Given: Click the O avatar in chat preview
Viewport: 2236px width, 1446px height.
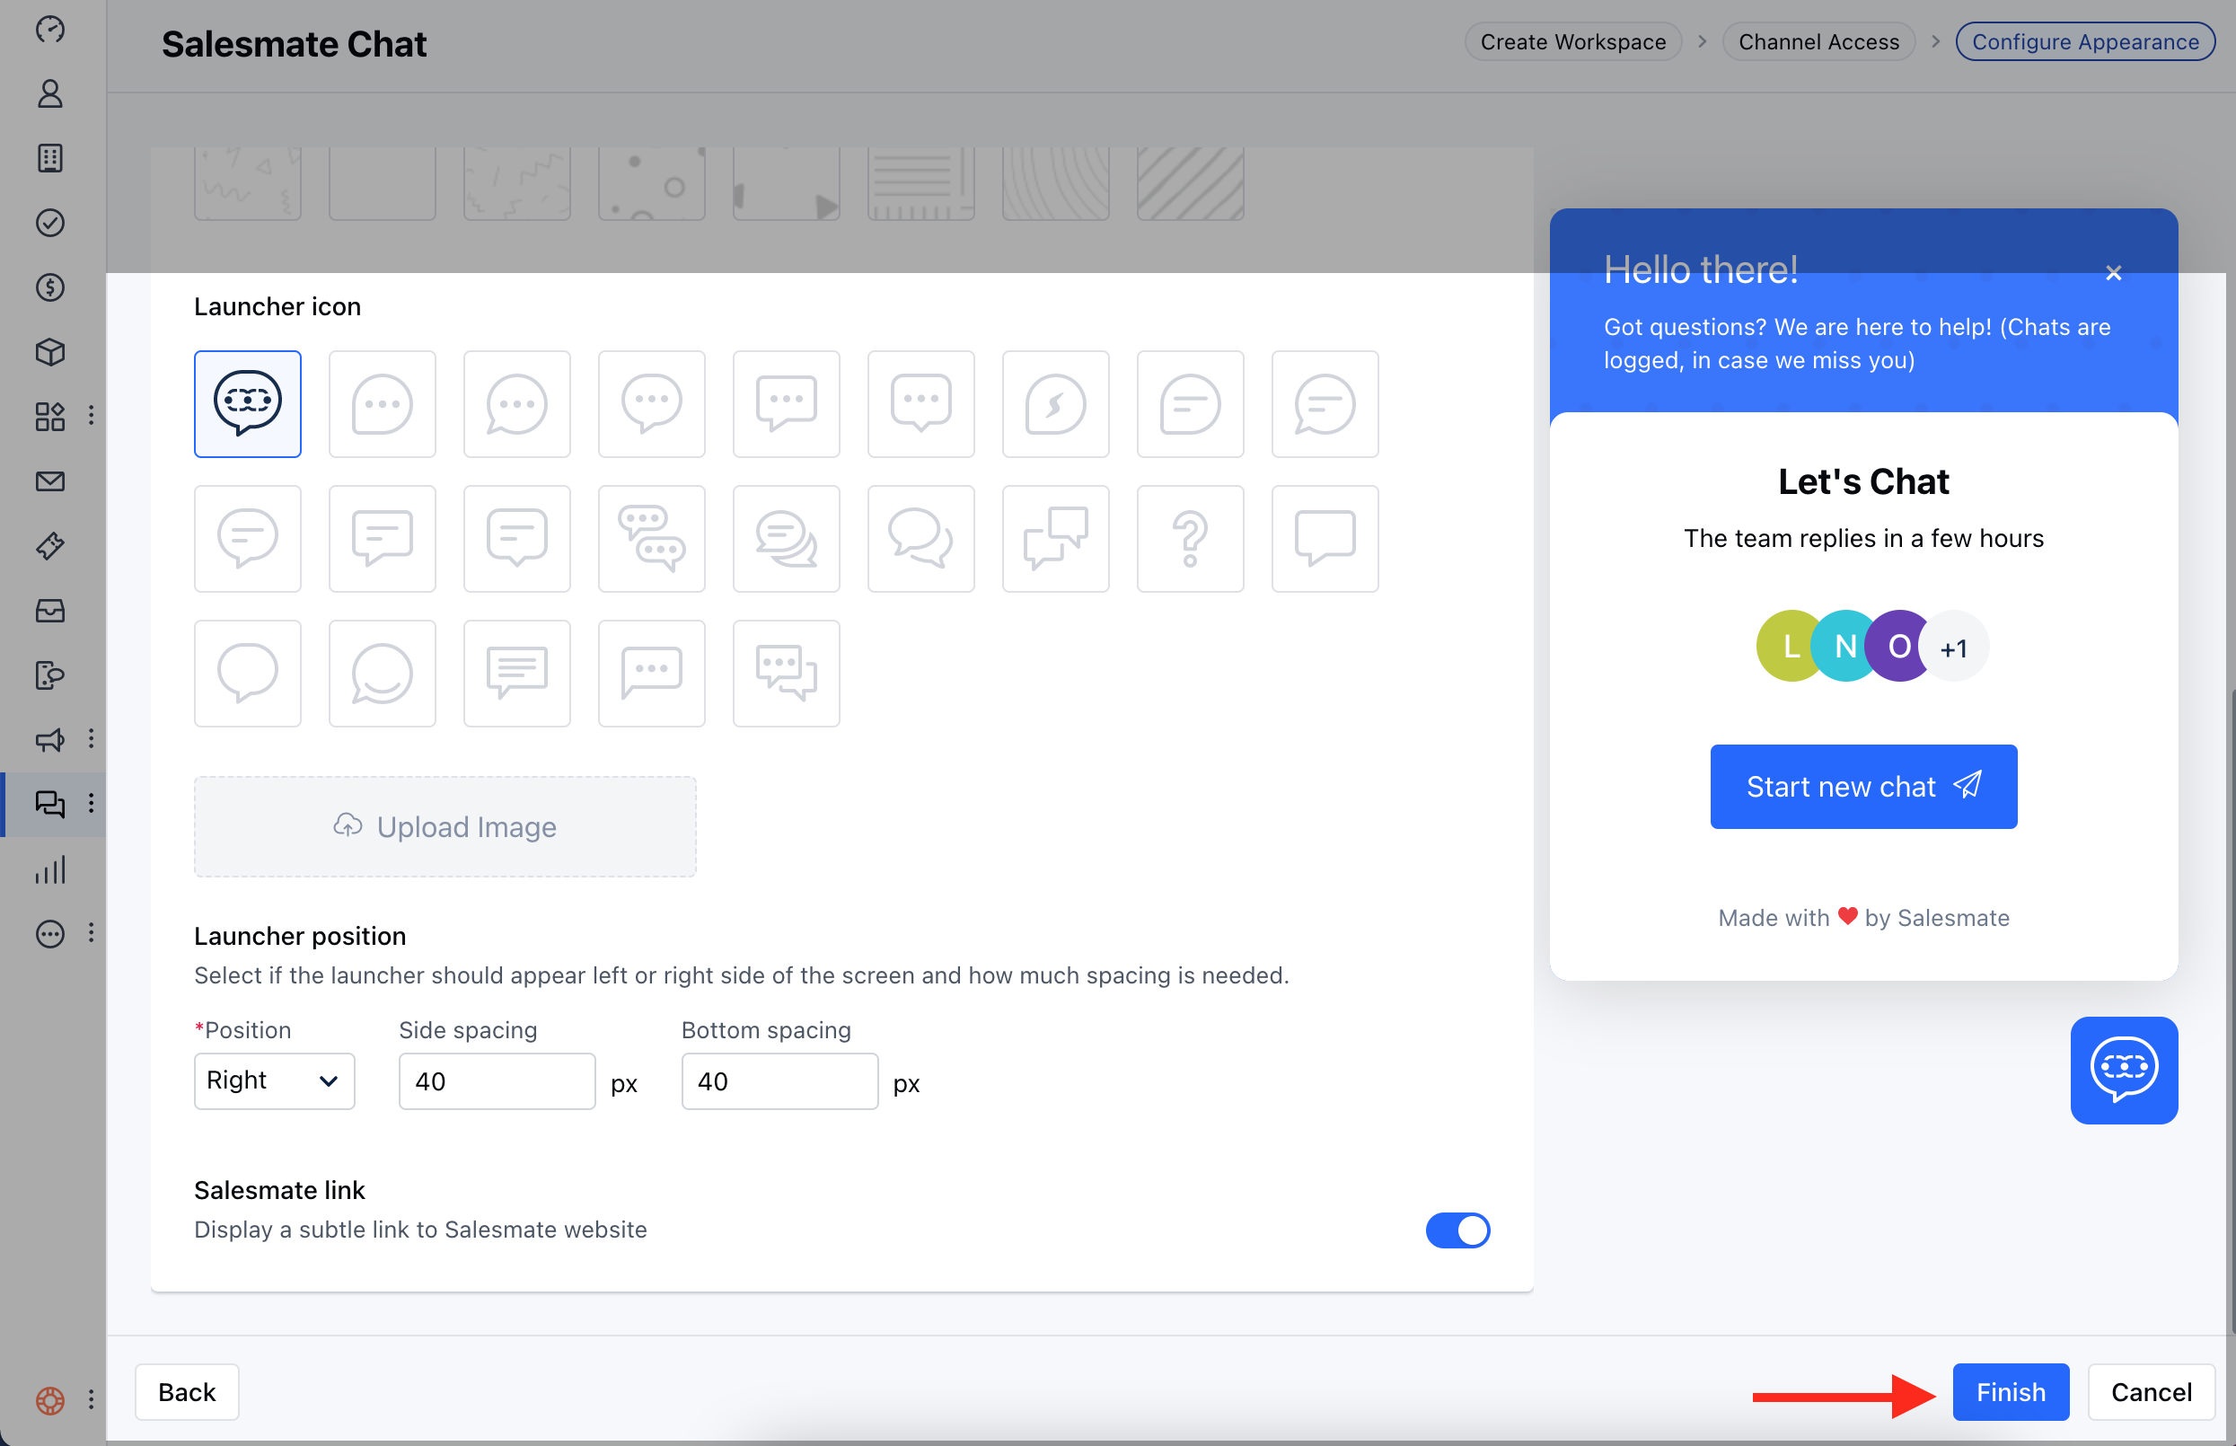Looking at the screenshot, I should click(x=1899, y=646).
